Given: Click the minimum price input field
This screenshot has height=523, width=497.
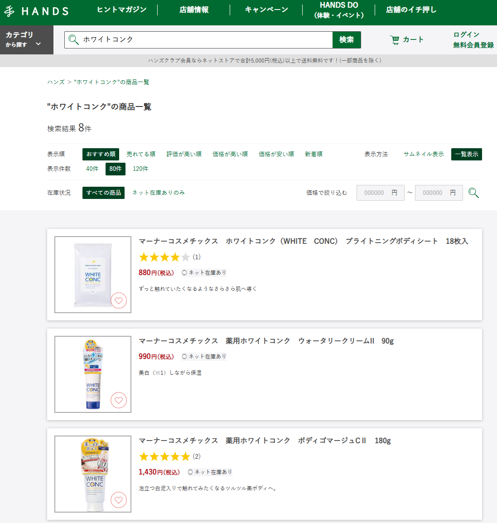Looking at the screenshot, I should tap(380, 193).
